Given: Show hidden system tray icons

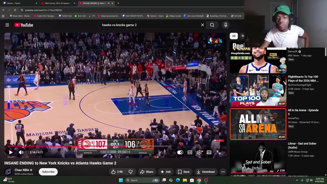Looking at the screenshot, I should (297, 180).
